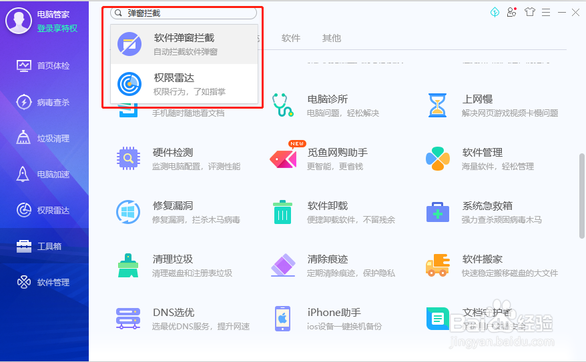Click the four-leaf 软件管理 tool icon
586x362 pixels.
pyautogui.click(x=438, y=159)
